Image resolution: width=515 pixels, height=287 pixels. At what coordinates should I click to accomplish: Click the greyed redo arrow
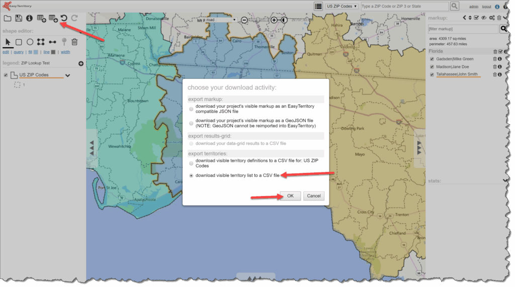(74, 18)
